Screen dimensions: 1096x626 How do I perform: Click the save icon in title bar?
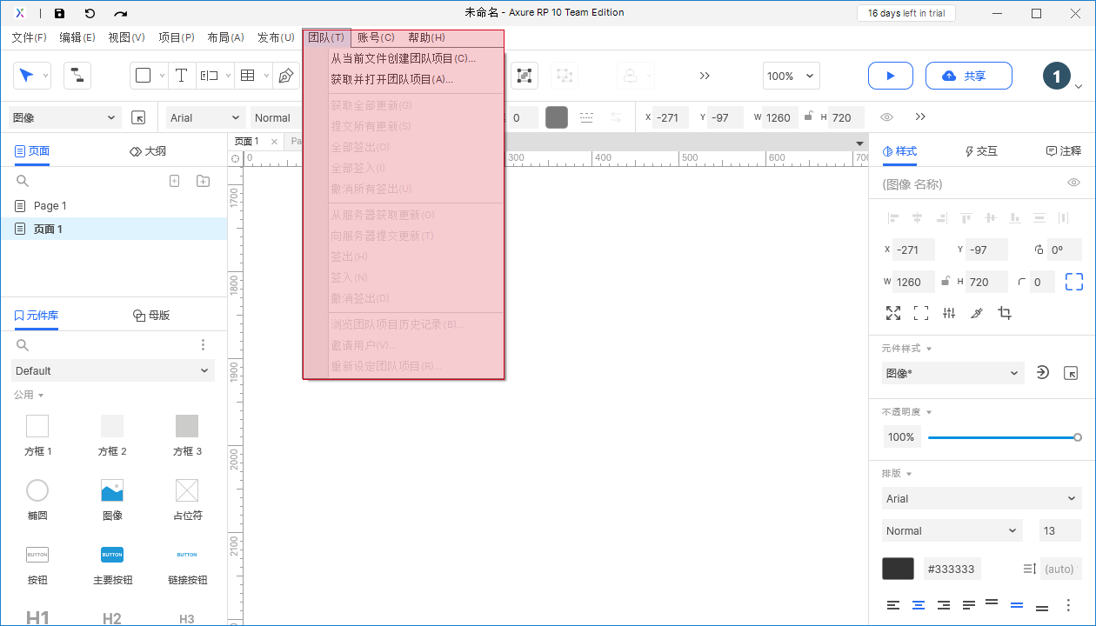[59, 13]
